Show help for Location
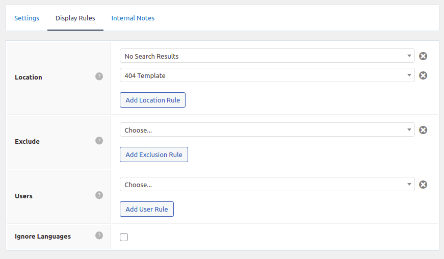 pos(99,76)
